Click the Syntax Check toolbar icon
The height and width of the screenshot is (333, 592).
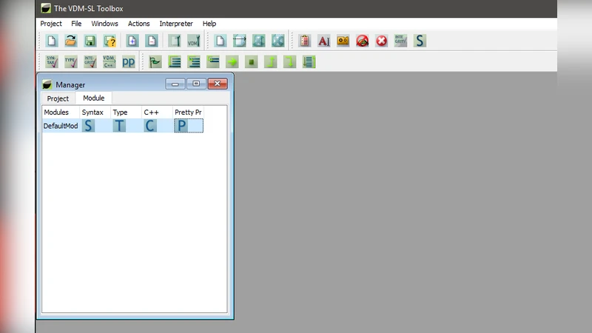tap(51, 61)
